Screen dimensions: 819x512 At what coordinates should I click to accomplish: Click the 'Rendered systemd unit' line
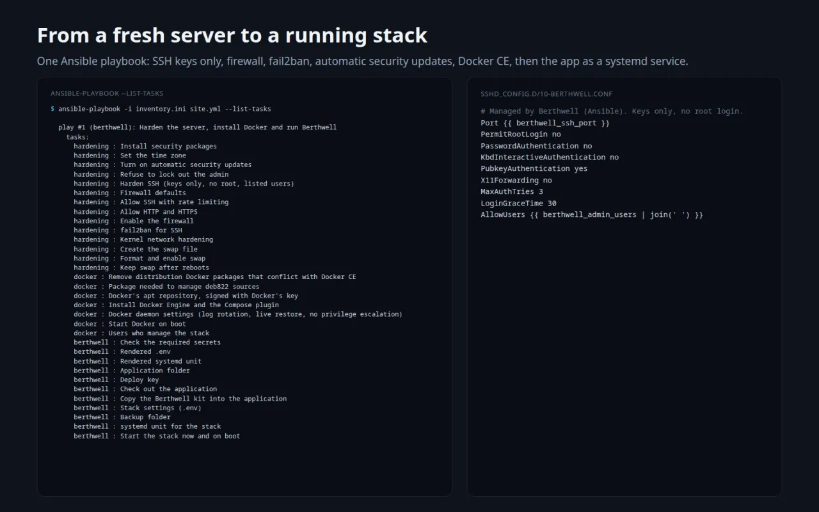coord(138,361)
